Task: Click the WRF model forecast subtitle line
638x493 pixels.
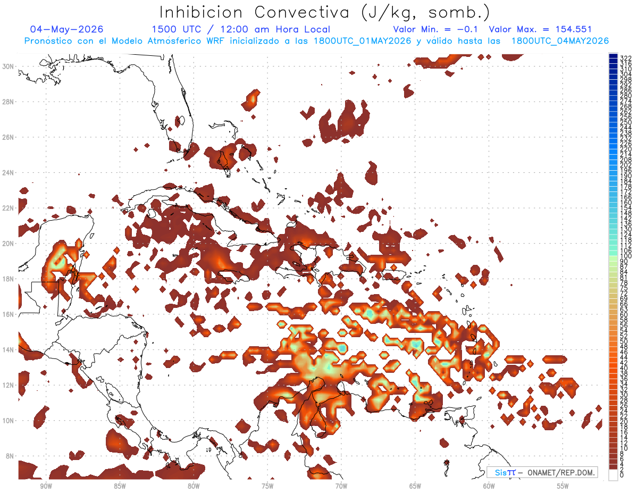Action: pyautogui.click(x=317, y=41)
